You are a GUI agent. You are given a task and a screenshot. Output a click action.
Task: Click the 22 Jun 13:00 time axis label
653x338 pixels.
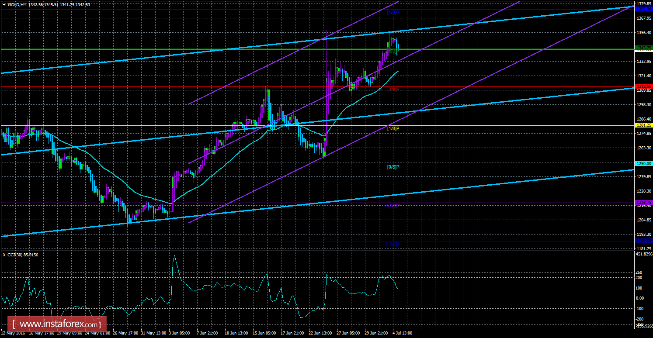(320, 333)
